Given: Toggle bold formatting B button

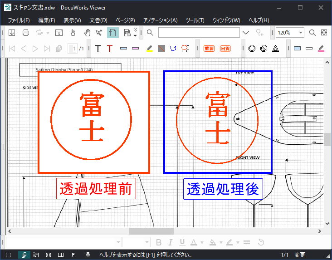Looking at the screenshot, I should (159, 242).
